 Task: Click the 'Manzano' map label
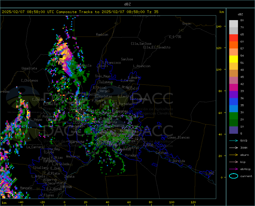click(26, 188)
